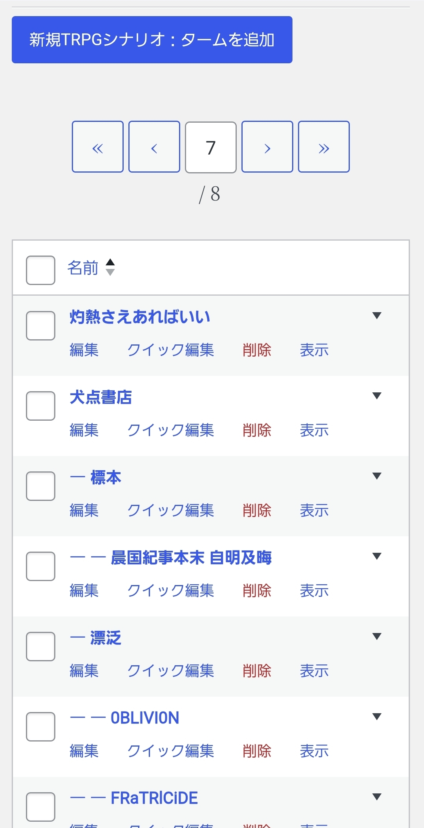Expand details for 灼熱さえあればいい row
This screenshot has width=424, height=828.
click(377, 315)
